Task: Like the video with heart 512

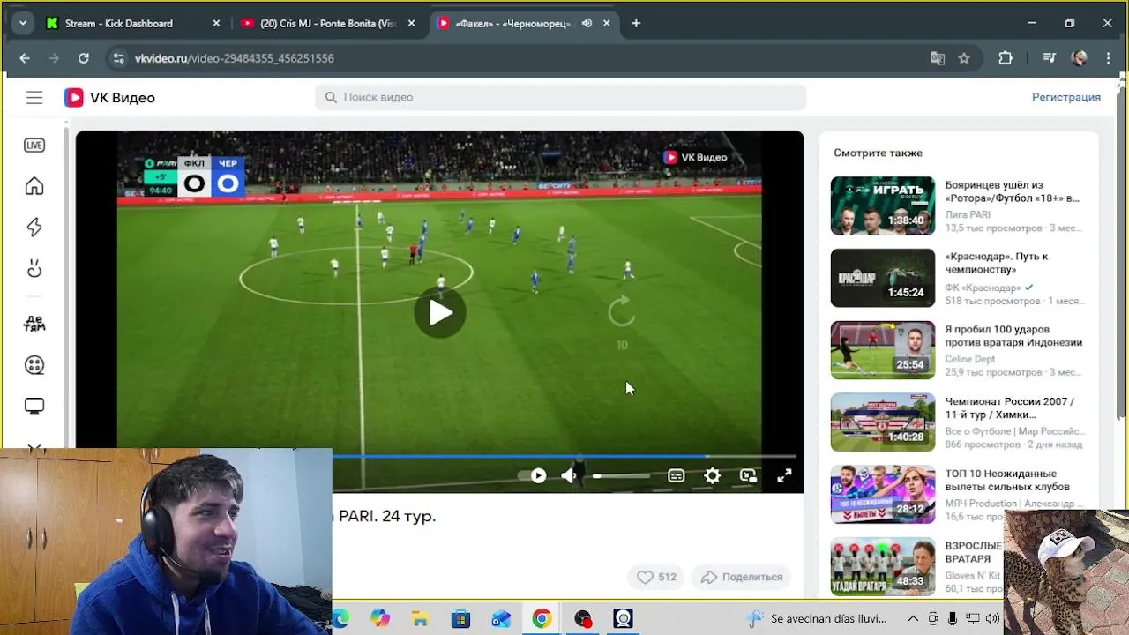Action: click(656, 577)
